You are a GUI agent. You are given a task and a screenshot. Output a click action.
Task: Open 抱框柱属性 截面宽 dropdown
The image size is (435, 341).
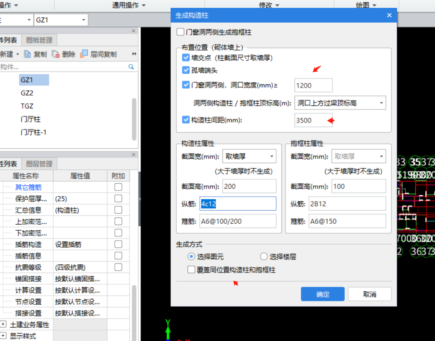pyautogui.click(x=381, y=157)
